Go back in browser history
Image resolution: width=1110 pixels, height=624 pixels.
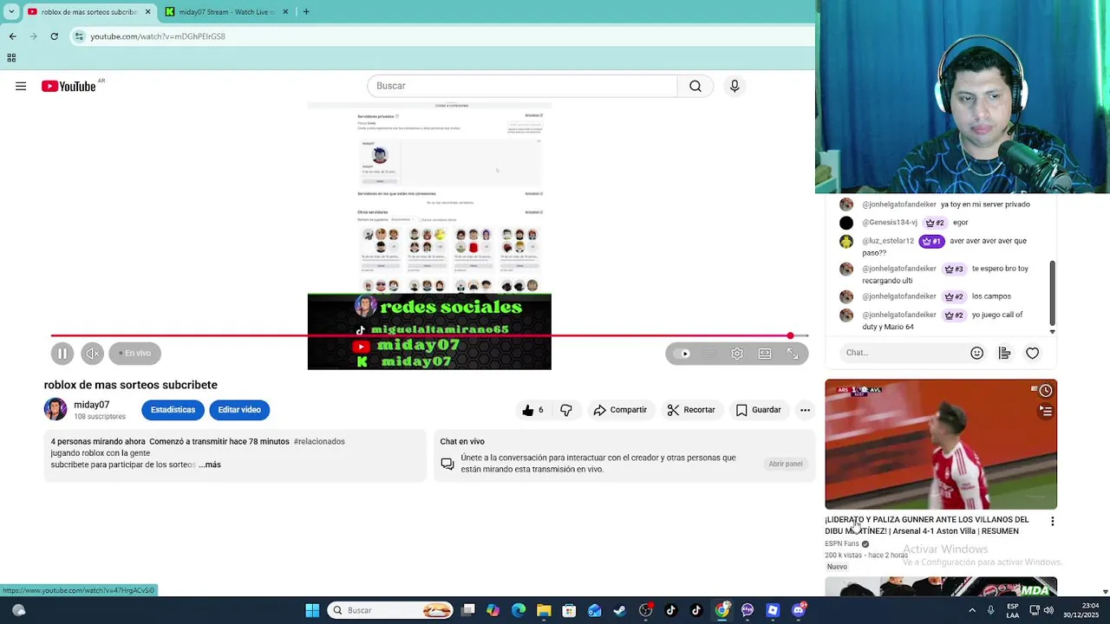(12, 36)
